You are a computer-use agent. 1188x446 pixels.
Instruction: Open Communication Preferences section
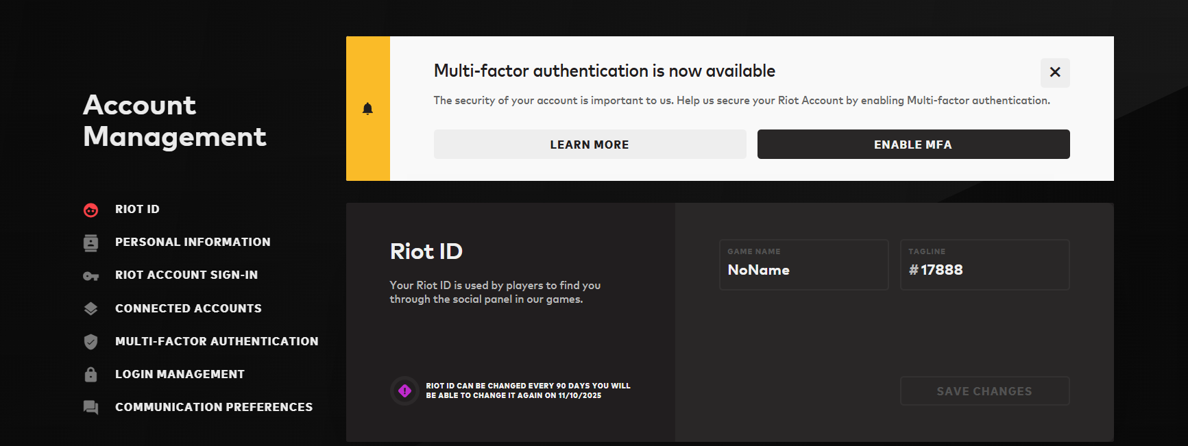point(214,407)
